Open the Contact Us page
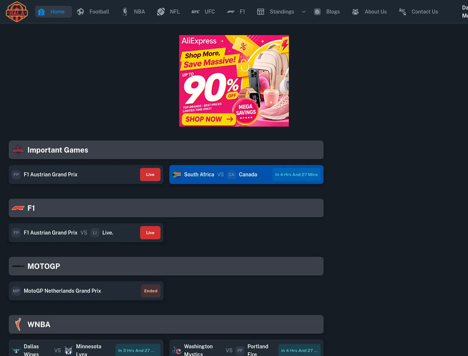This screenshot has height=356, width=468. (419, 12)
